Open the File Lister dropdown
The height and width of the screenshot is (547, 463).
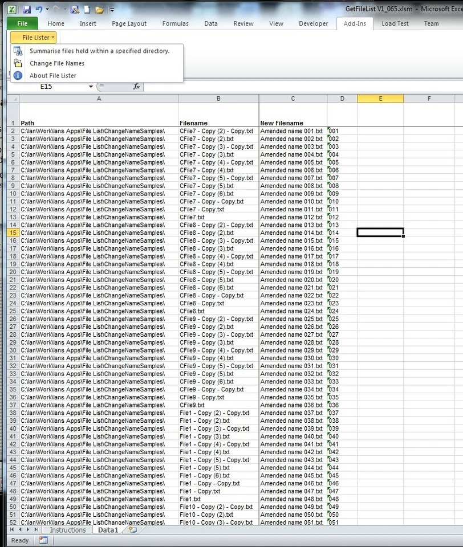[x=34, y=37]
